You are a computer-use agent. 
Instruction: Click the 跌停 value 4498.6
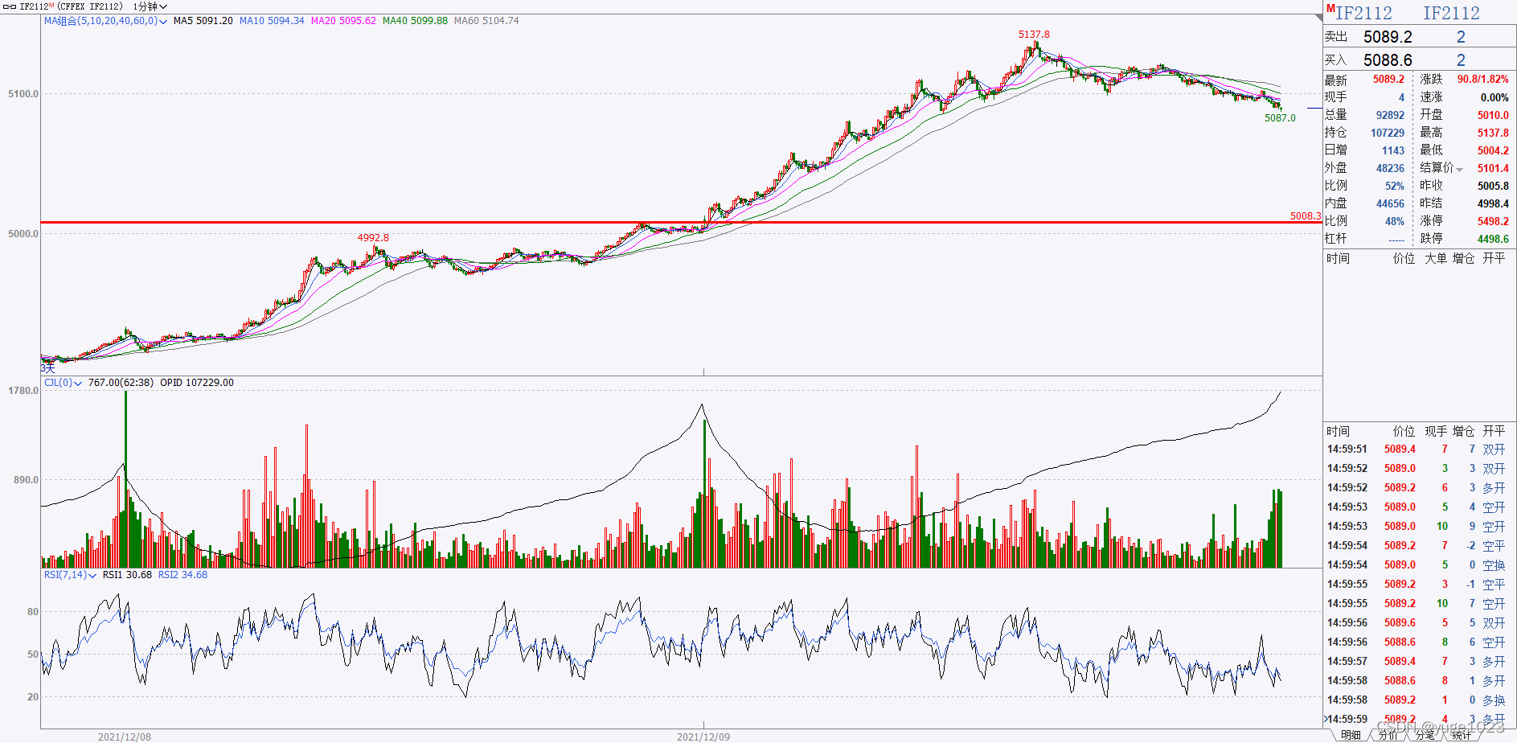(1493, 239)
